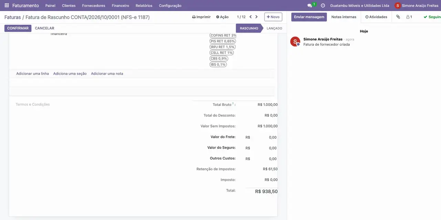Click Simone's avatar in the chatter message
This screenshot has height=220, width=441.
pos(295,42)
